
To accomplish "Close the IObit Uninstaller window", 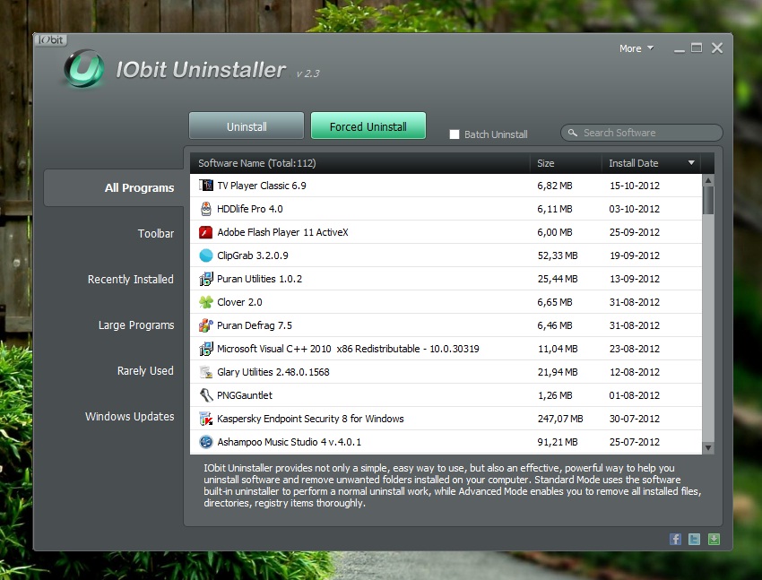I will click(717, 48).
